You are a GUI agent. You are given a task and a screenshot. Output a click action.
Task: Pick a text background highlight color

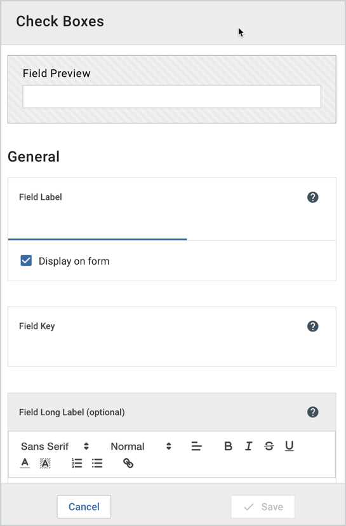(45, 463)
